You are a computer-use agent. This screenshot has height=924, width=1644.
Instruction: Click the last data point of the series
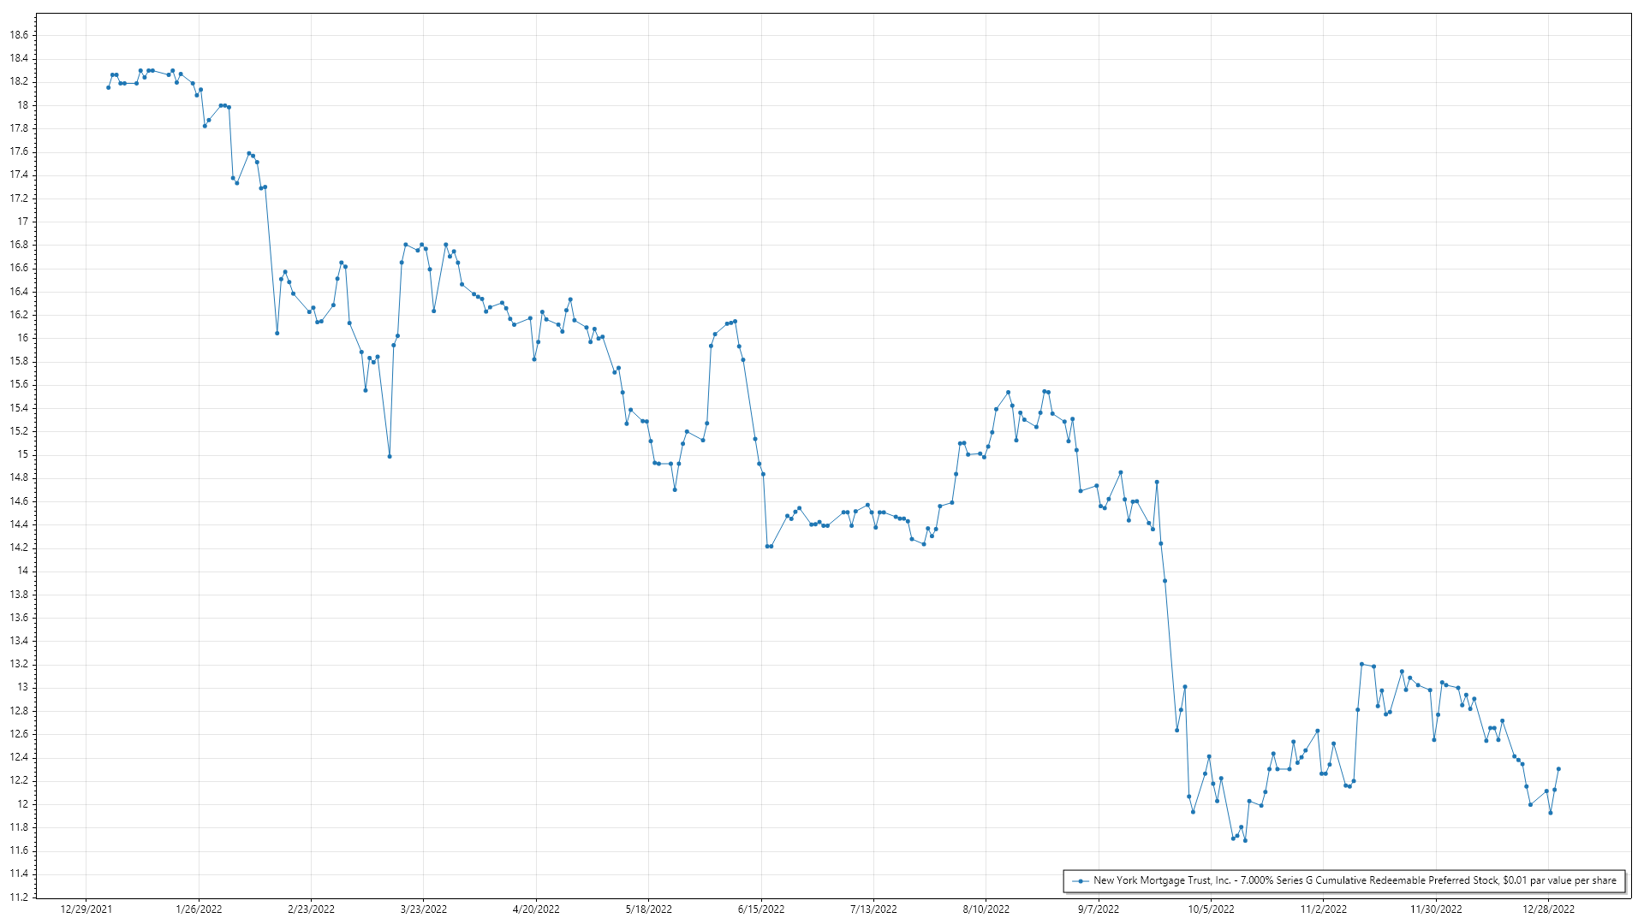(x=1558, y=769)
